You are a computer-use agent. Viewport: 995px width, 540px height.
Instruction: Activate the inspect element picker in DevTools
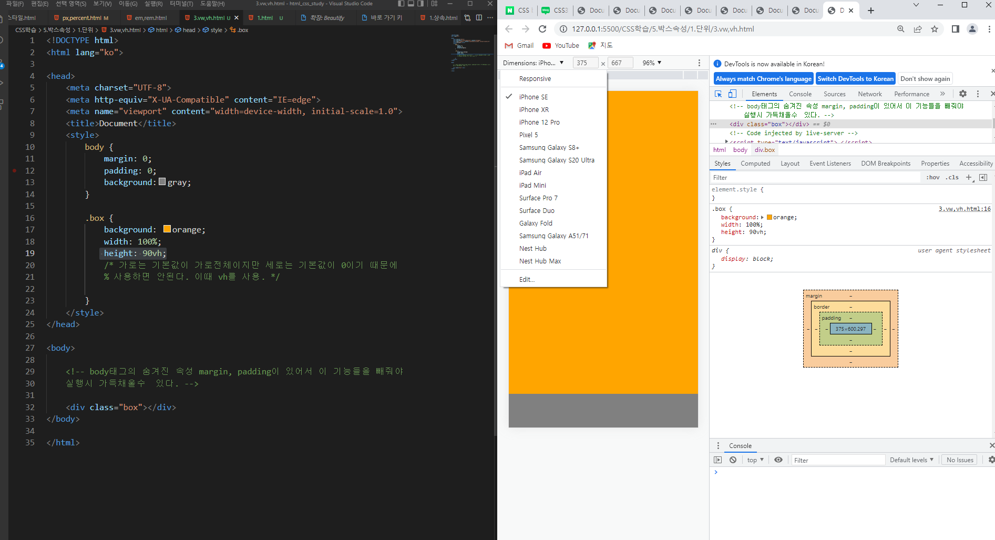pos(718,94)
